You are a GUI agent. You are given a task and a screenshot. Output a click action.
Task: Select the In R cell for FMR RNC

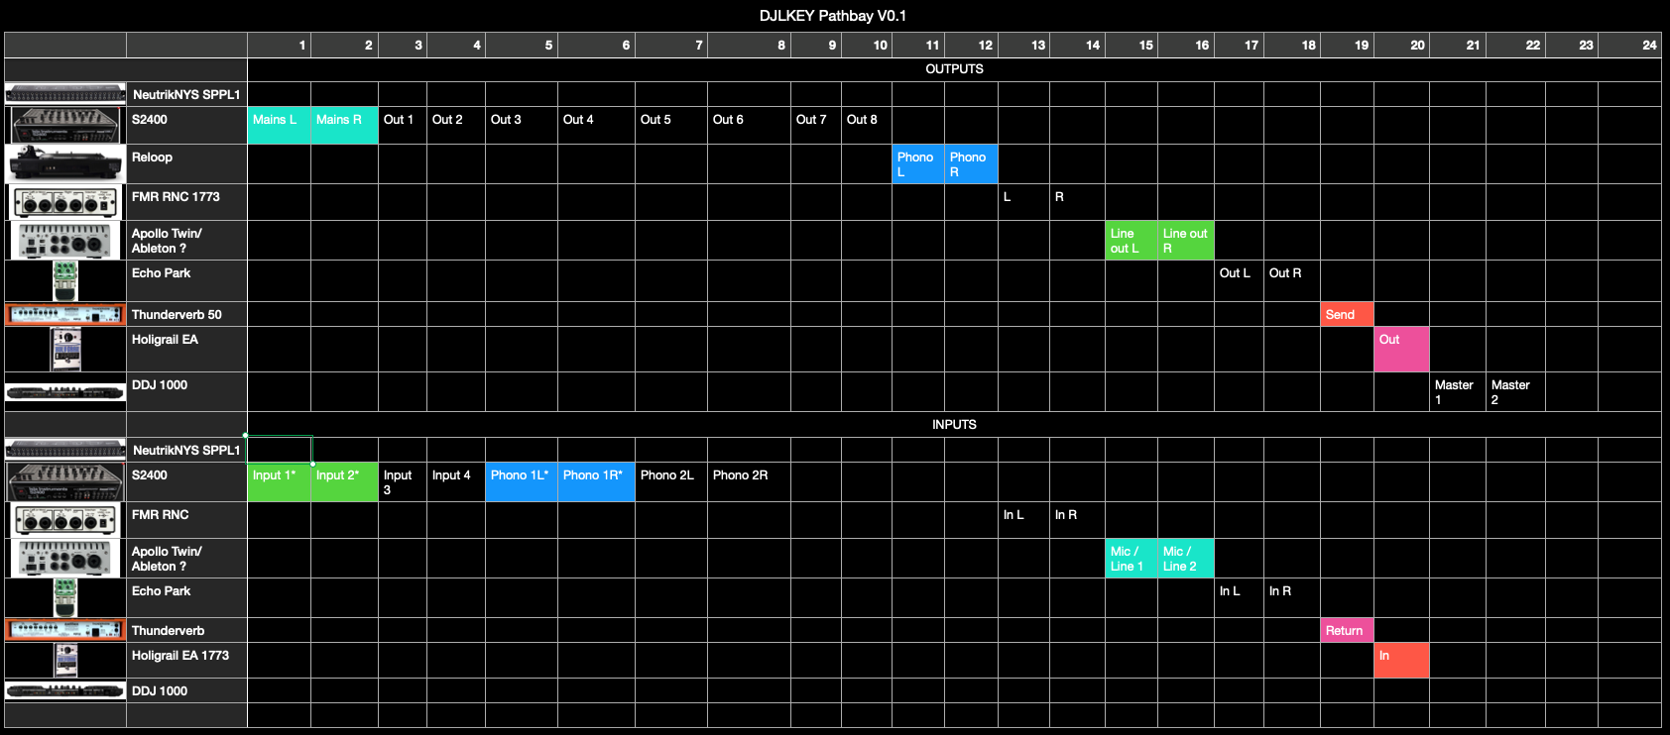[x=1077, y=520]
